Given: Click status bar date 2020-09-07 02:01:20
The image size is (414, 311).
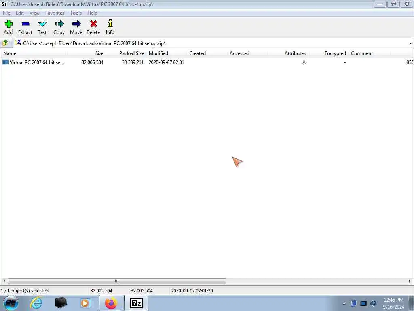Looking at the screenshot, I should click(192, 291).
